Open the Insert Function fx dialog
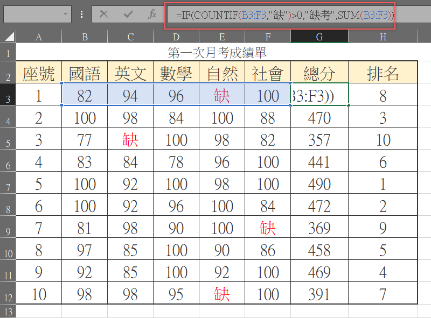Image resolution: width=431 pixels, height=318 pixels. [152, 15]
